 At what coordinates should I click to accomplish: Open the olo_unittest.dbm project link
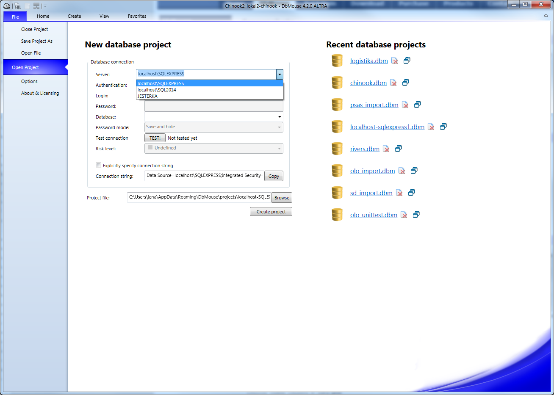click(374, 215)
